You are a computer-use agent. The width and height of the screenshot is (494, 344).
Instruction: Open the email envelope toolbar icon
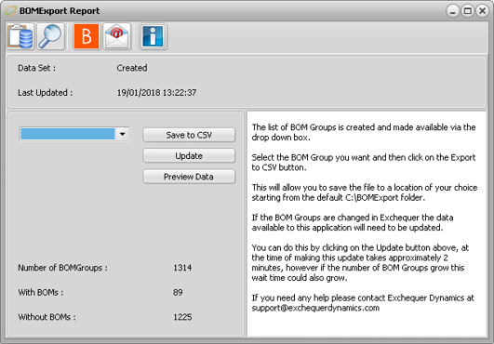[x=117, y=36]
